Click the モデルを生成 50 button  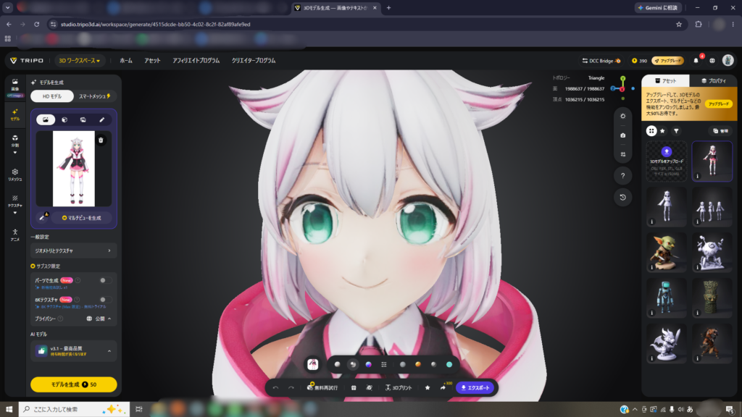[73, 384]
